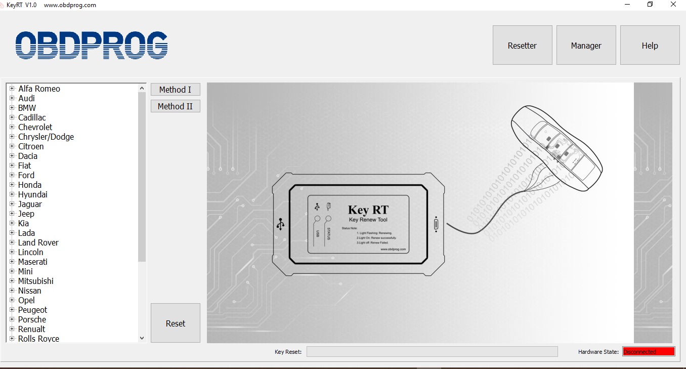Select Mitsubishi in the brand list
The image size is (686, 369).
pyautogui.click(x=35, y=281)
